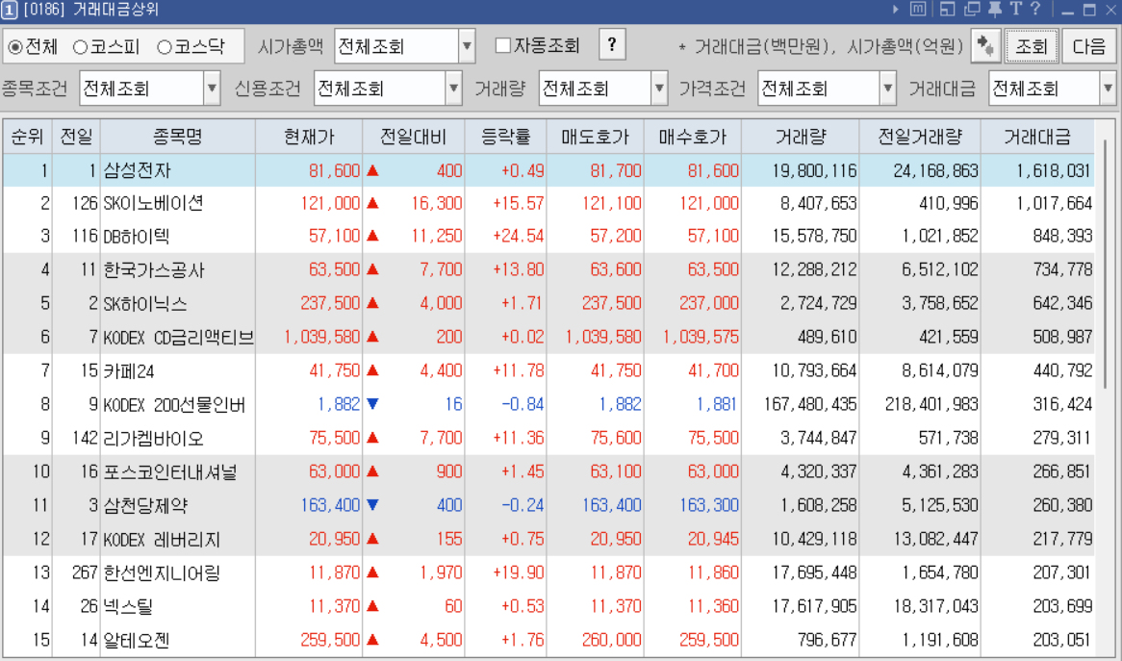Select the 삼천당제약 stock name

(x=145, y=505)
